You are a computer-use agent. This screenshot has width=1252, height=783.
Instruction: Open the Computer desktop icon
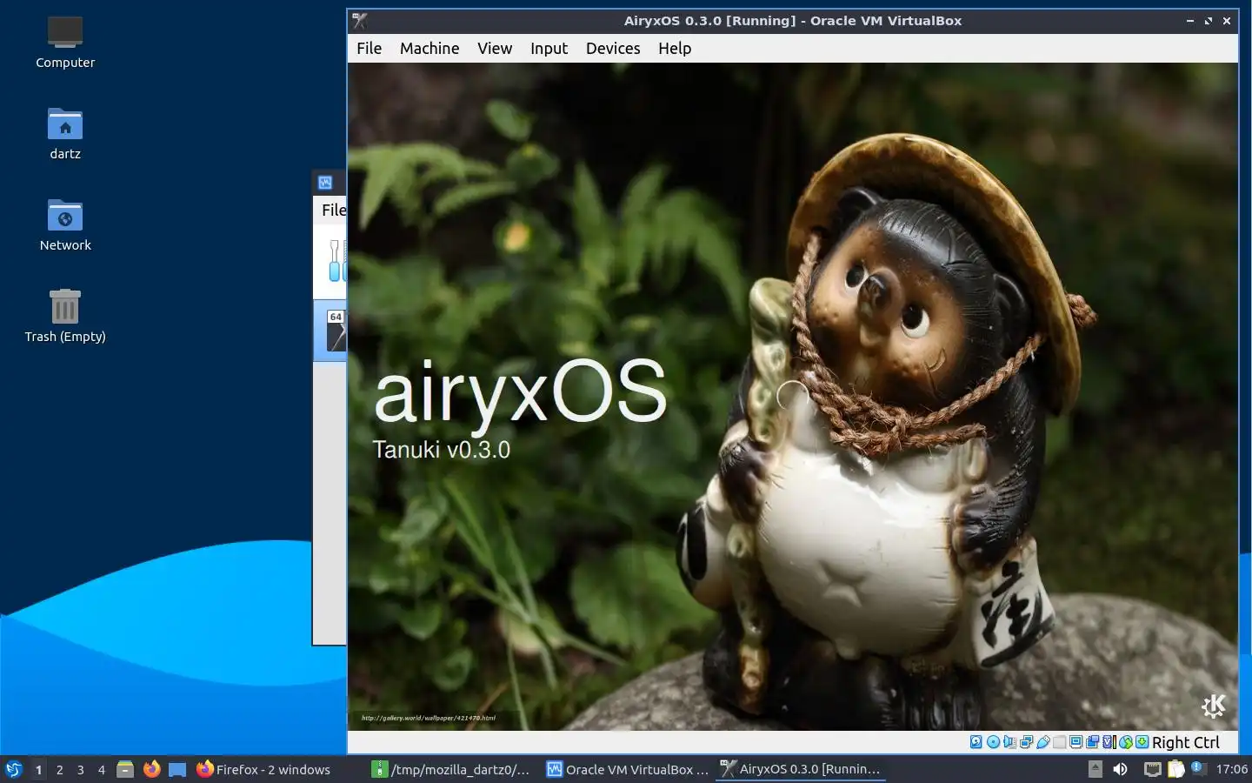65,42
